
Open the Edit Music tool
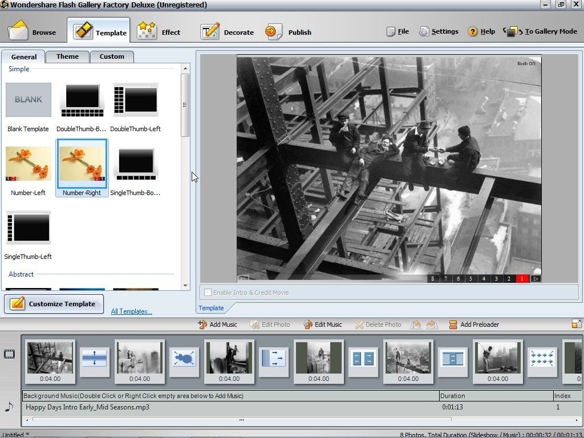pyautogui.click(x=323, y=324)
